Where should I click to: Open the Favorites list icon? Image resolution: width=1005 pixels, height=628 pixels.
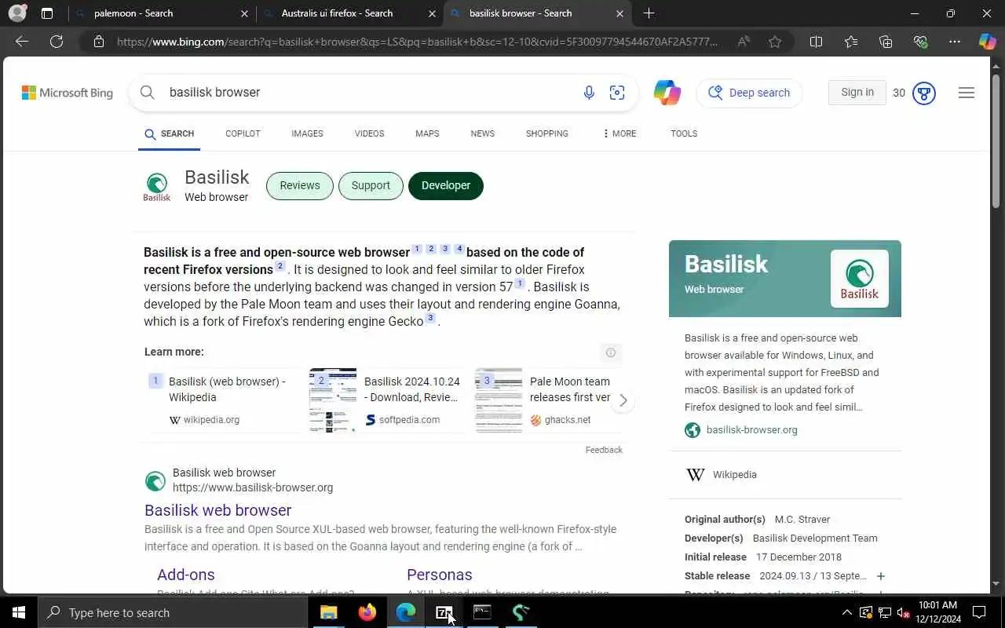point(851,42)
